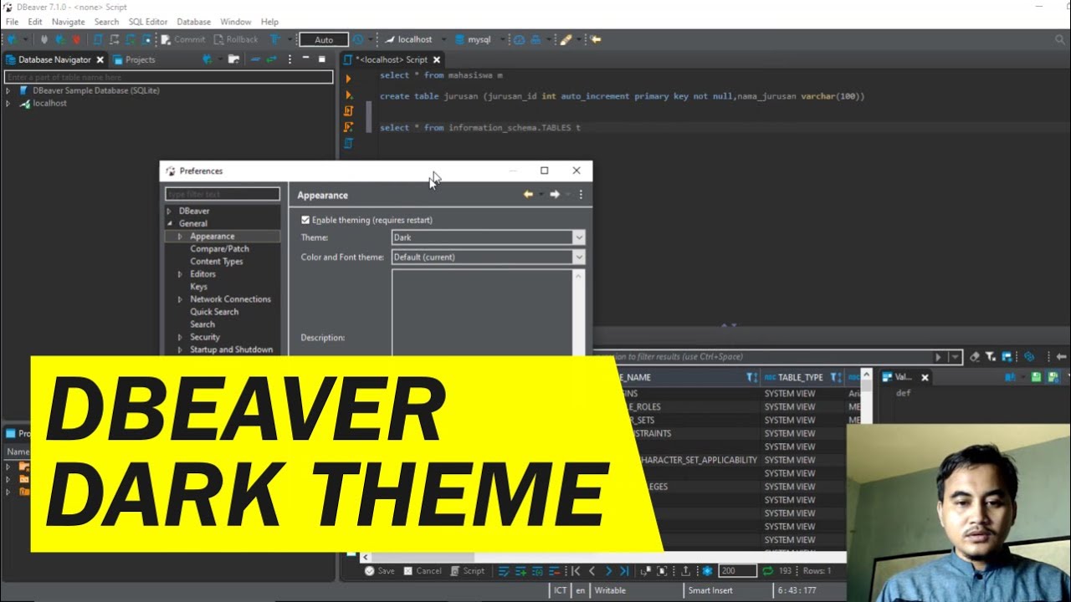Minimize the Database Navigator panel

point(306,59)
